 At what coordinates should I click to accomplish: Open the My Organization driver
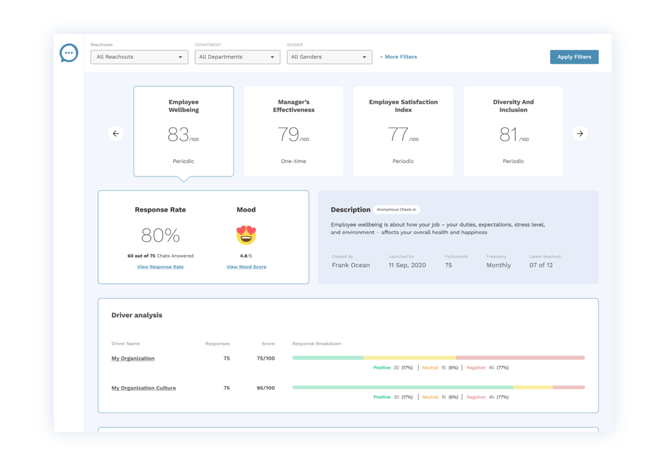pyautogui.click(x=133, y=358)
